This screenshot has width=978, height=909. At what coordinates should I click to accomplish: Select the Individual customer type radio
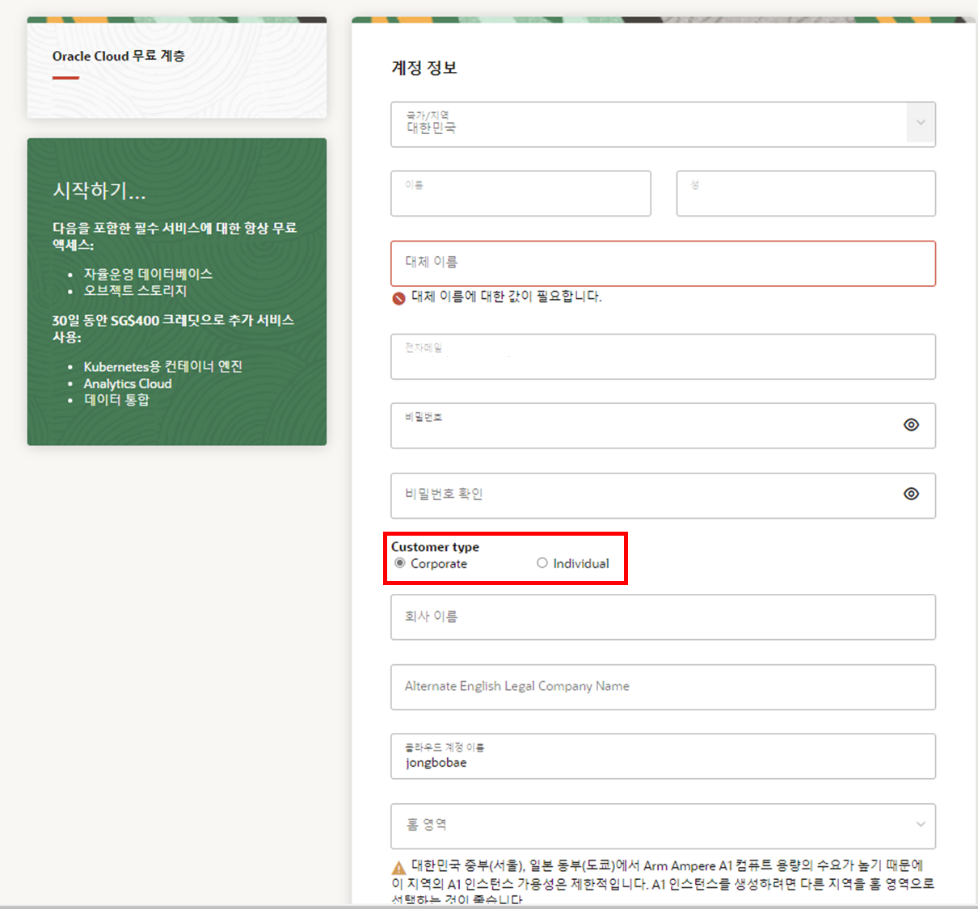pos(542,563)
